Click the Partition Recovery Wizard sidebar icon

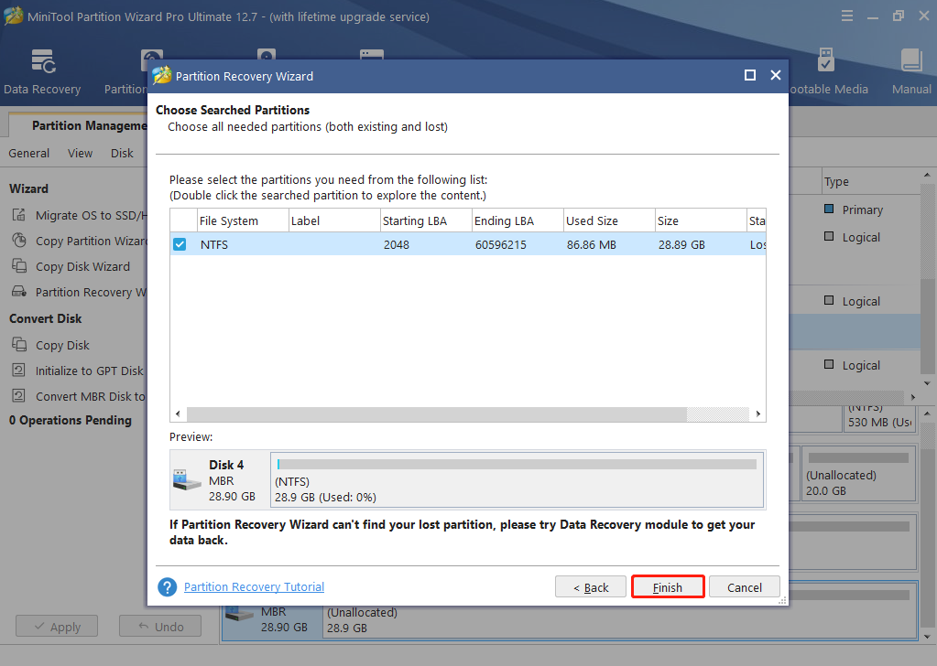pyautogui.click(x=19, y=292)
